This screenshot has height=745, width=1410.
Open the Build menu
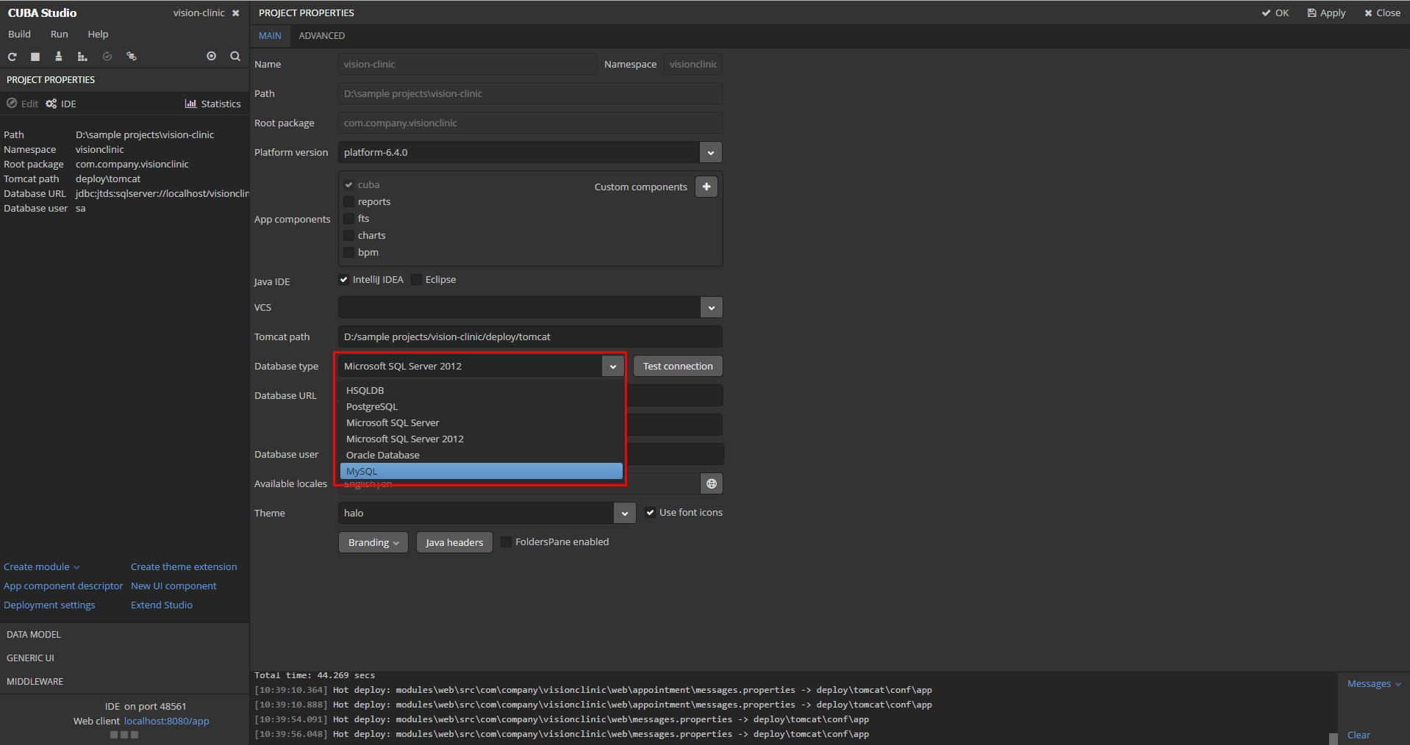20,35
